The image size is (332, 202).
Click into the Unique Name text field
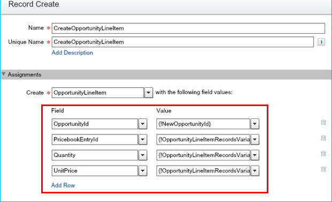point(183,42)
